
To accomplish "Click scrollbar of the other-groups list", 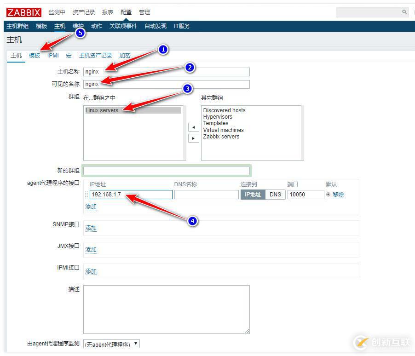I will point(302,133).
